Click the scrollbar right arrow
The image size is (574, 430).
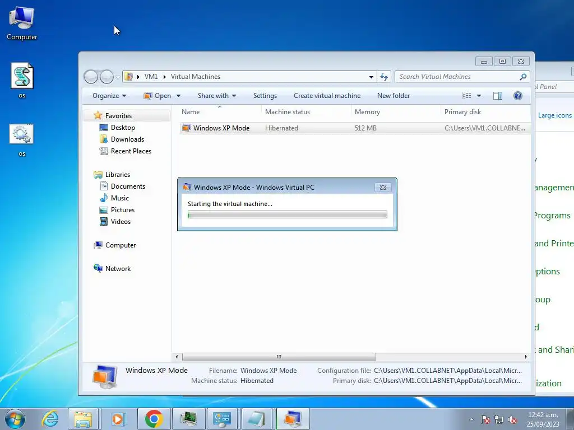pyautogui.click(x=526, y=357)
